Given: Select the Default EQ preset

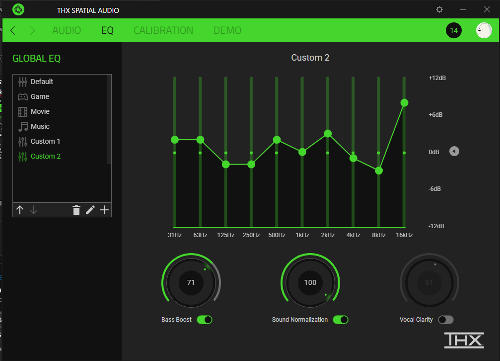Looking at the screenshot, I should click(x=60, y=82).
